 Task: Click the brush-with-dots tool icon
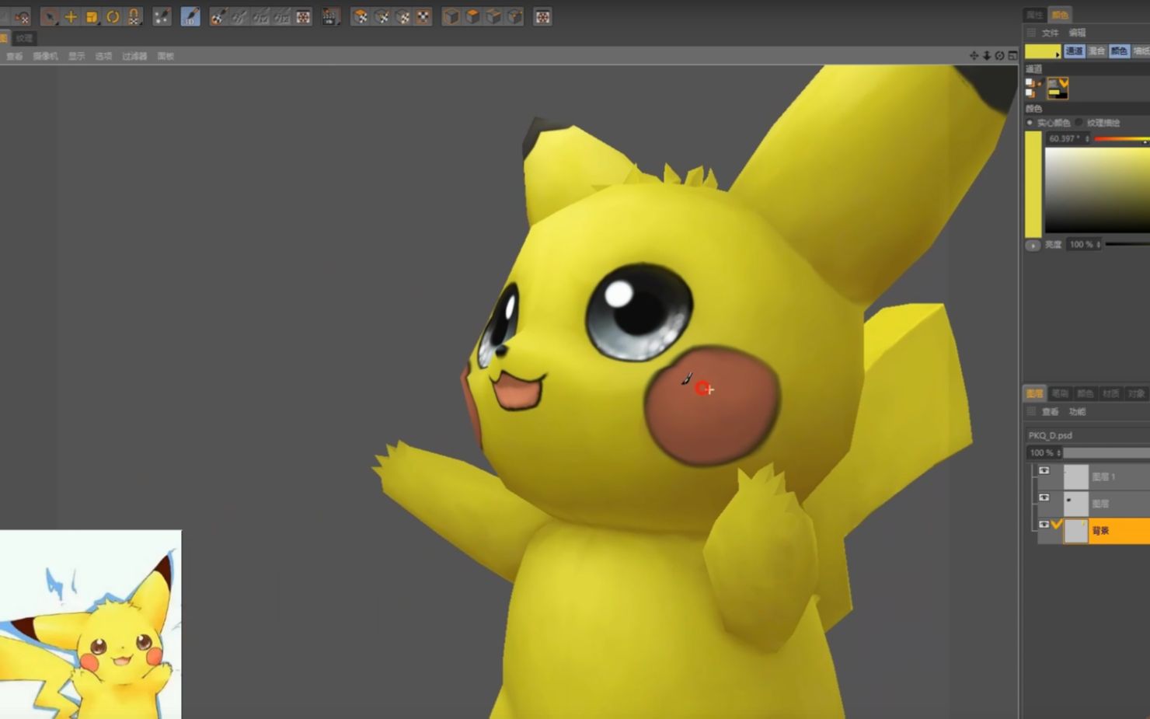click(x=162, y=16)
